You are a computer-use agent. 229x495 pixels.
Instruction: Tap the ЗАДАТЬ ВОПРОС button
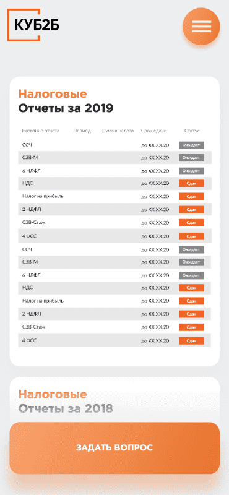(114, 447)
